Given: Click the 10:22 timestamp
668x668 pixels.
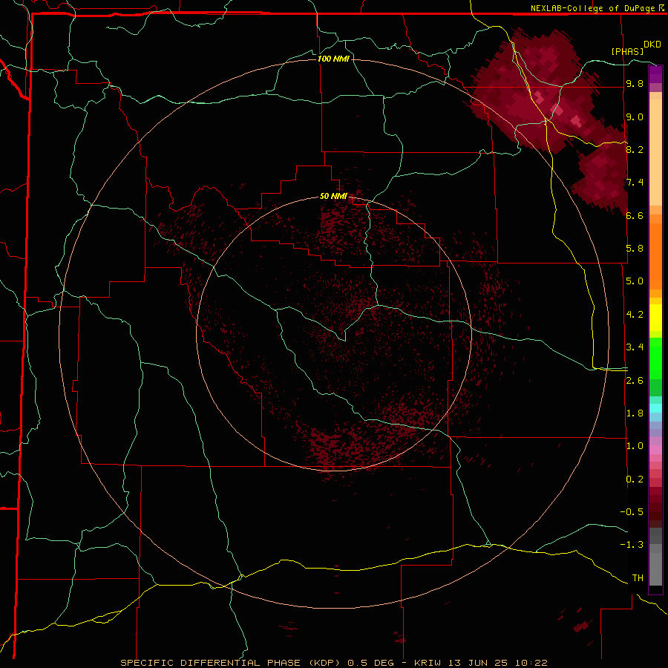Looking at the screenshot, I should coord(531,663).
